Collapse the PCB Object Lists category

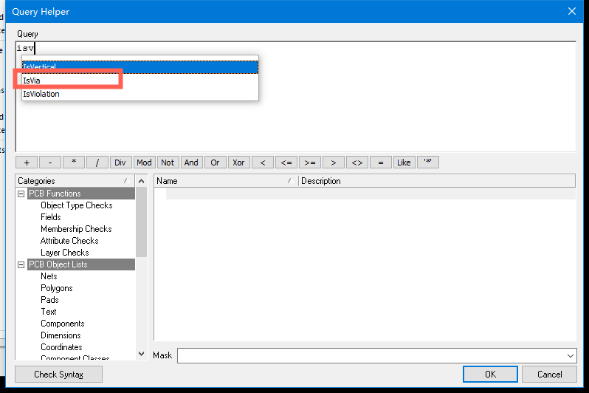point(21,264)
